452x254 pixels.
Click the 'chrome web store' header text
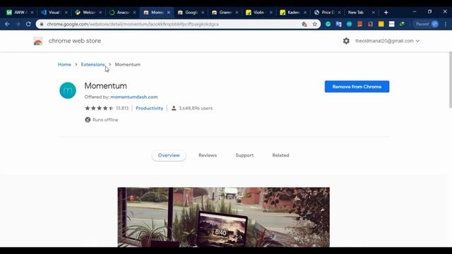pos(75,41)
